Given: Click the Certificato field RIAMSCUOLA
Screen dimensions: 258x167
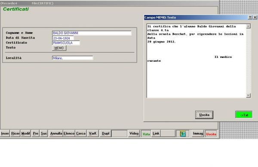Looking at the screenshot, I should click(x=66, y=43).
